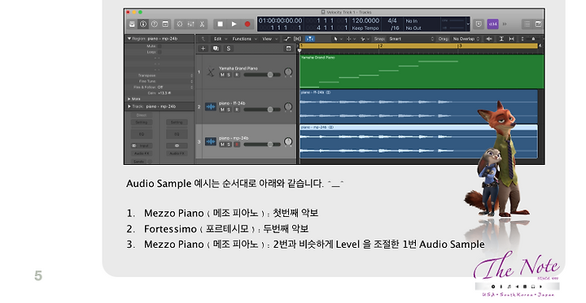This screenshot has height=303, width=586.
Task: Click the Global Tracks button in the track header
Action: (x=288, y=49)
